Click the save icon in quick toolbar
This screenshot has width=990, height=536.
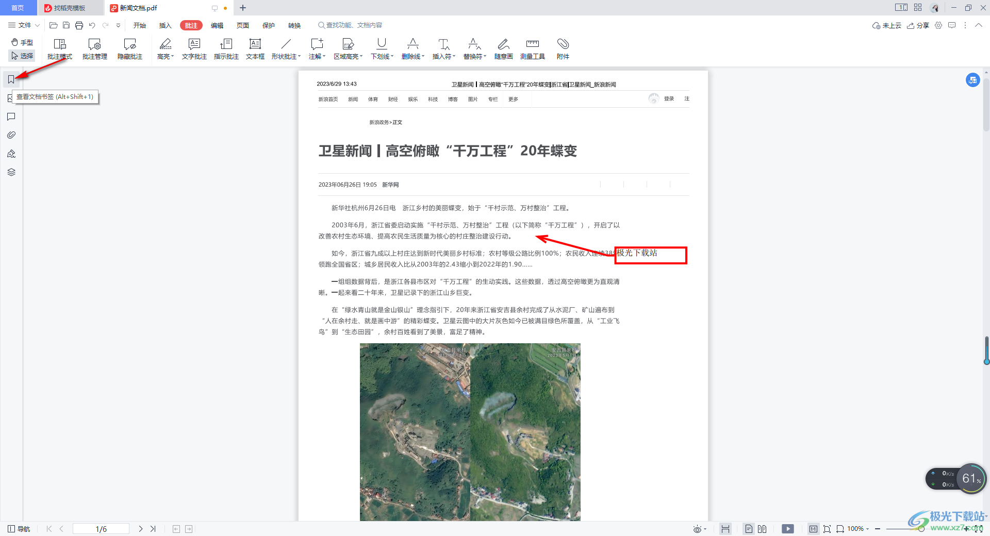tap(66, 25)
